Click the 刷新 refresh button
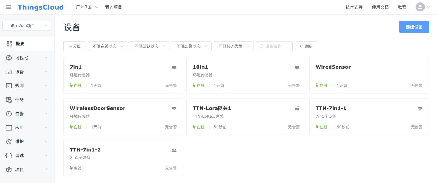Screen dimensions: 437x183 coord(306,46)
